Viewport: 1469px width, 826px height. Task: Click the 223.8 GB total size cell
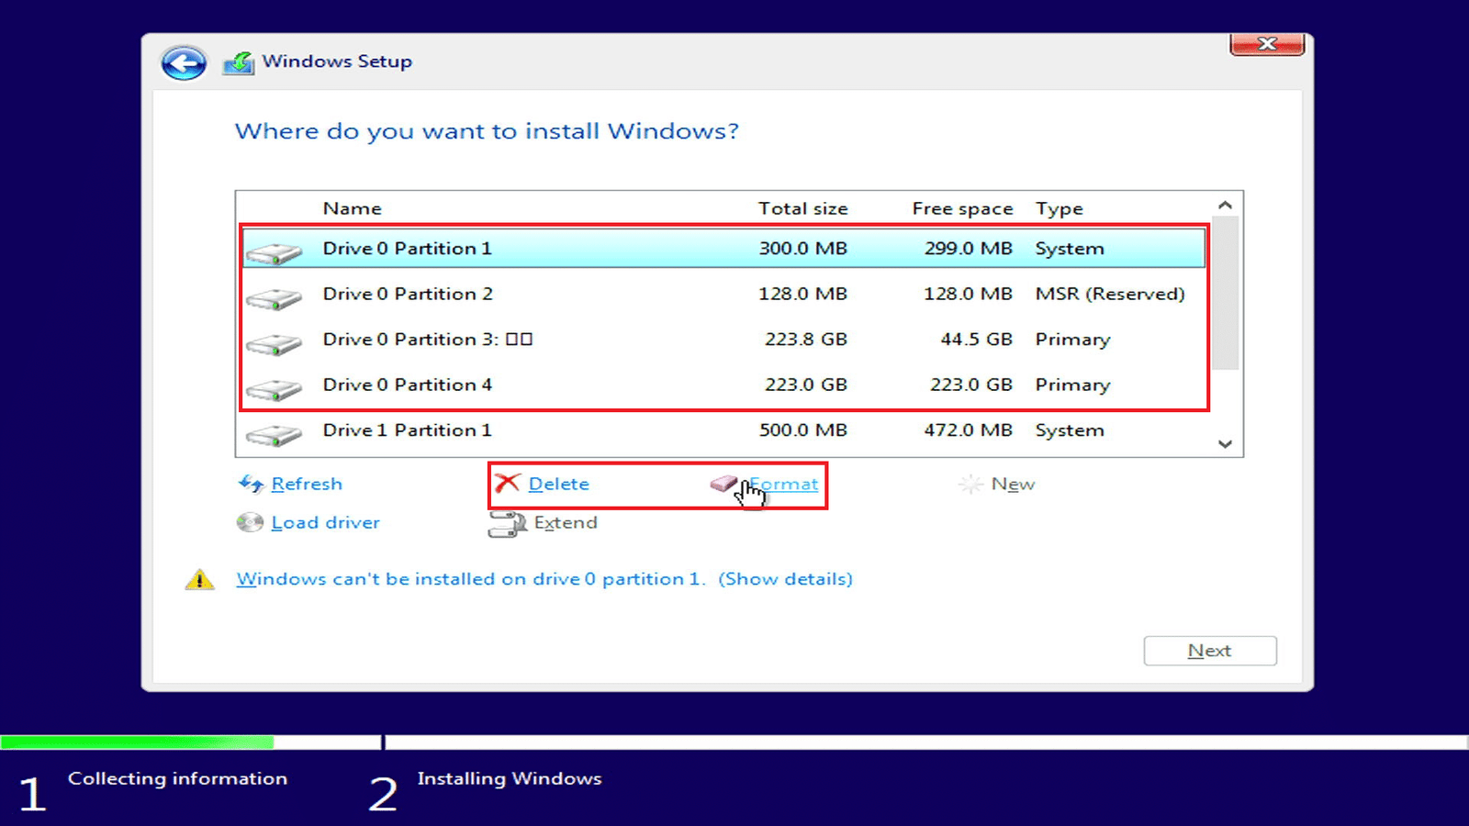pos(806,340)
